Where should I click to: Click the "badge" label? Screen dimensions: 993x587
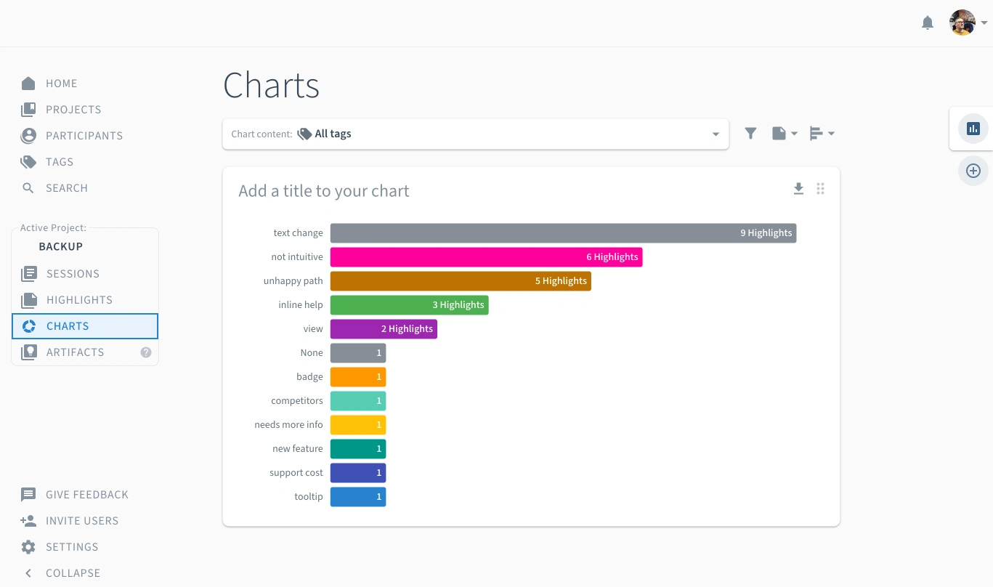309,377
